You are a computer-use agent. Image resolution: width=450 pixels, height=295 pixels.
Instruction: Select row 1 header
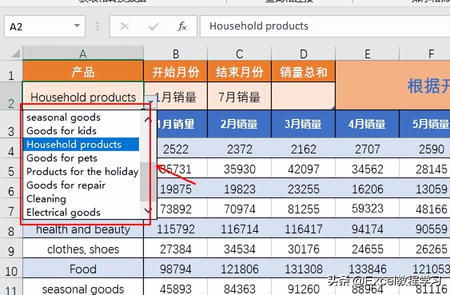[11, 72]
